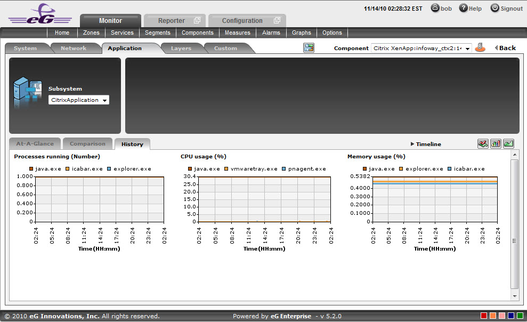527x322 pixels.
Task: Toggle icabar.exe legend in Memory usage chart
Action: 466,169
